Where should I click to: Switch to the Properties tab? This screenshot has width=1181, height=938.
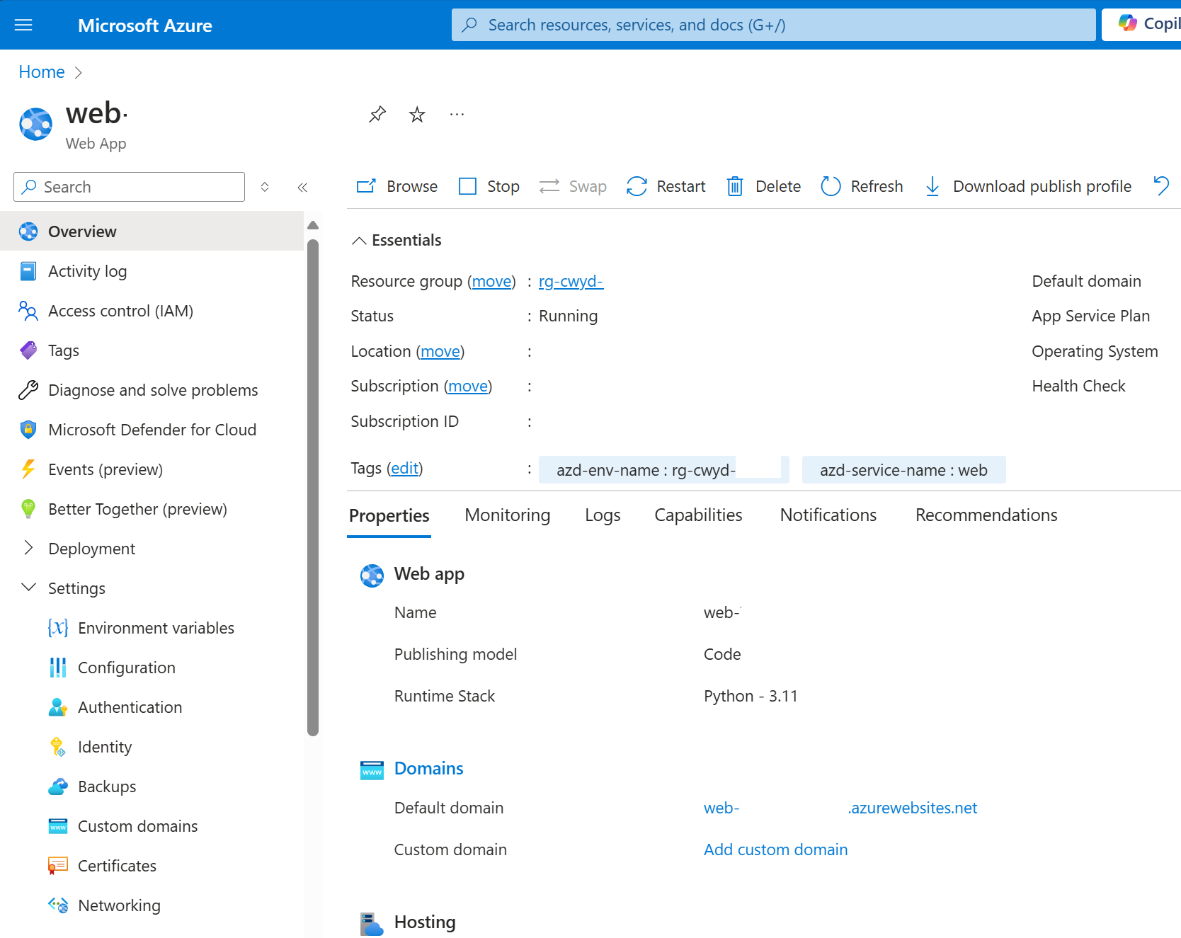[389, 515]
